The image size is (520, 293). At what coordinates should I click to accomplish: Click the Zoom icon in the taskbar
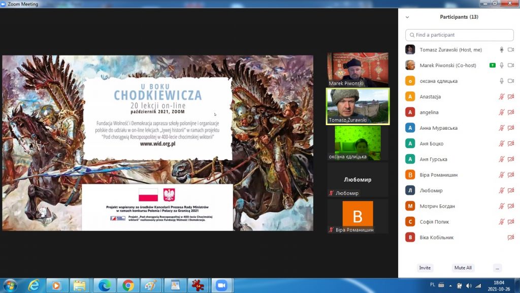point(220,285)
